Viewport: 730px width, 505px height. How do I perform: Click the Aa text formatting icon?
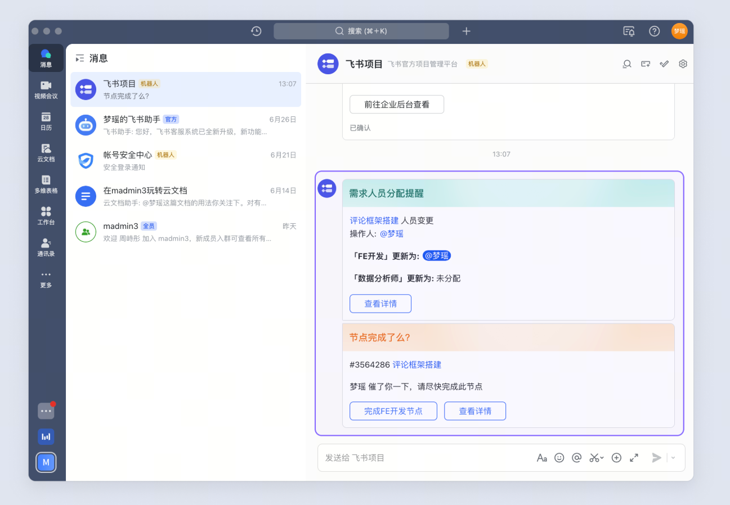click(x=541, y=458)
